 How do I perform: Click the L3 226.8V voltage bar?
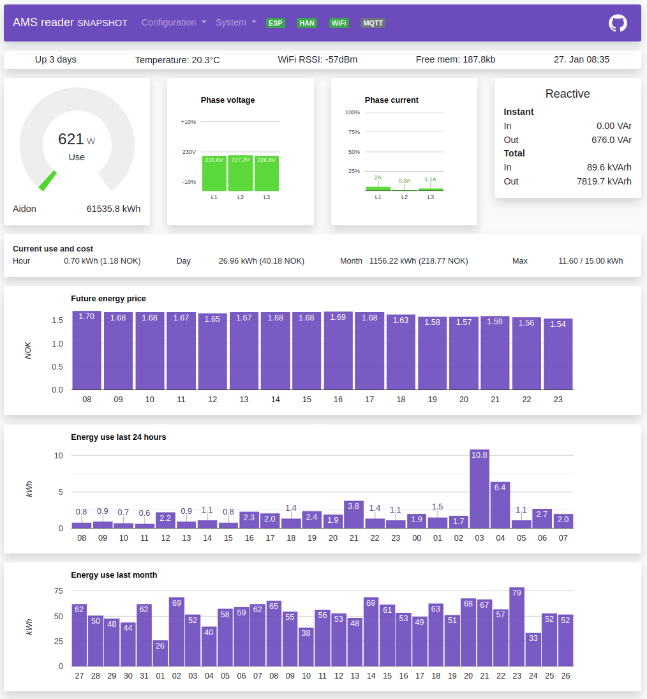[x=267, y=174]
